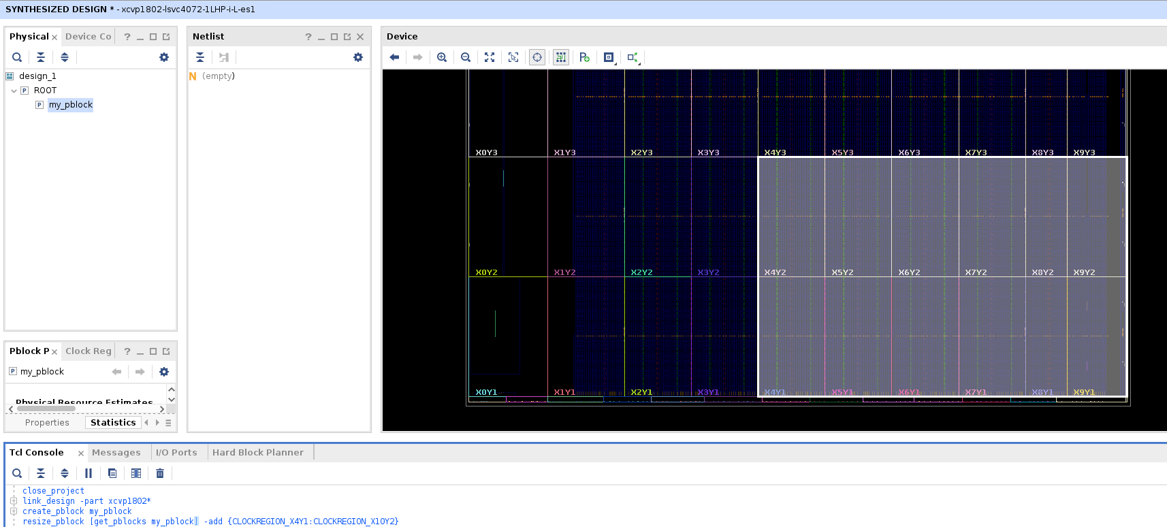Viewport: 1167px width, 527px height.
Task: Zoom in on the Device view
Action: point(442,57)
